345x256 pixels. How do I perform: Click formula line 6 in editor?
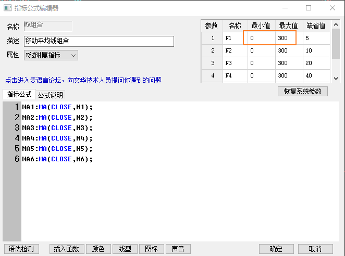(x=57, y=159)
